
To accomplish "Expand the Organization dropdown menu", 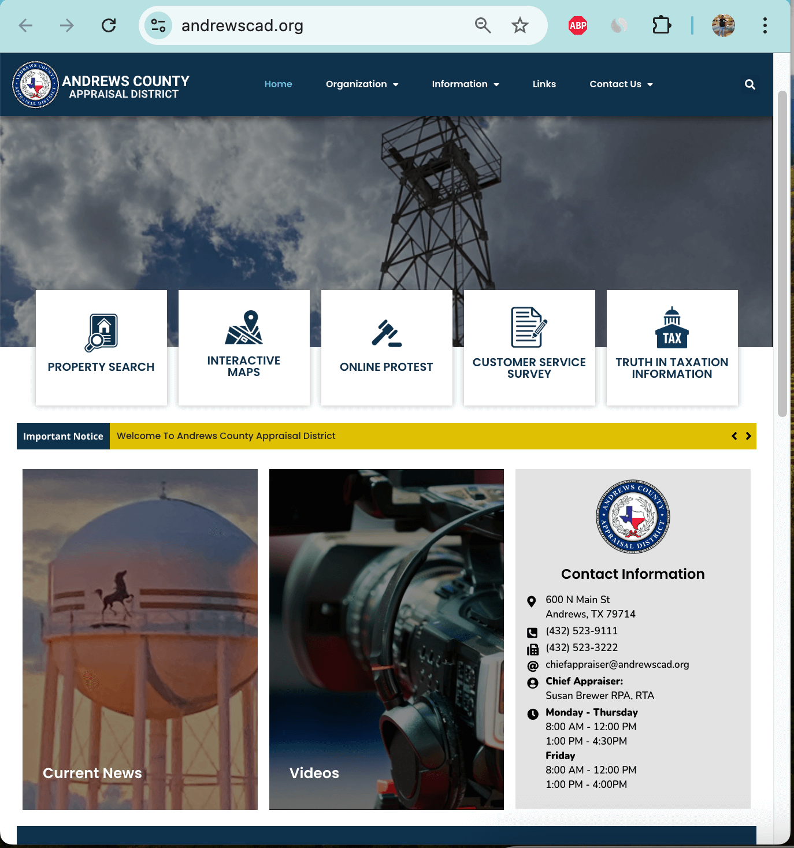I will [362, 84].
